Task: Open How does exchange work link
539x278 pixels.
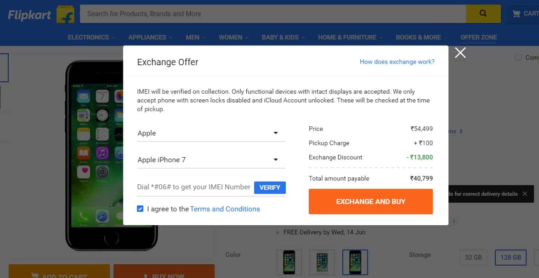Action: pos(397,62)
